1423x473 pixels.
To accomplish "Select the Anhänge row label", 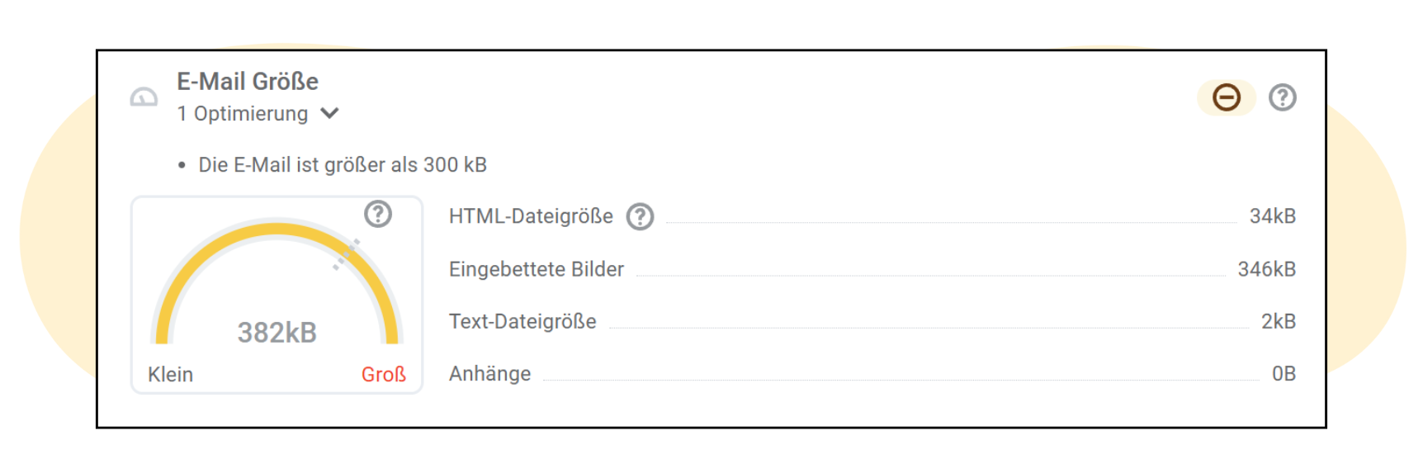I will (x=489, y=374).
